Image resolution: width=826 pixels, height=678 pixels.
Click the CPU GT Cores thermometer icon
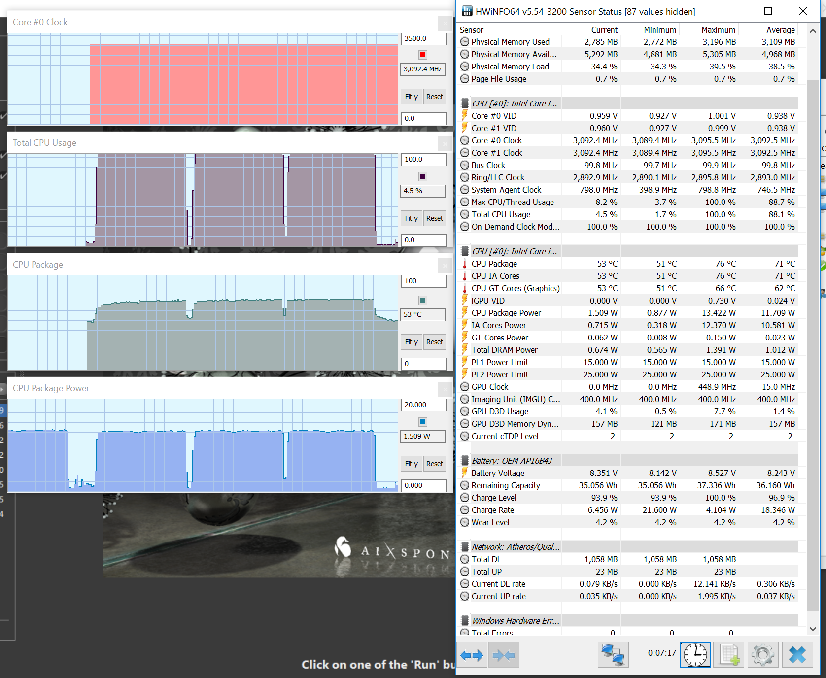(x=464, y=288)
